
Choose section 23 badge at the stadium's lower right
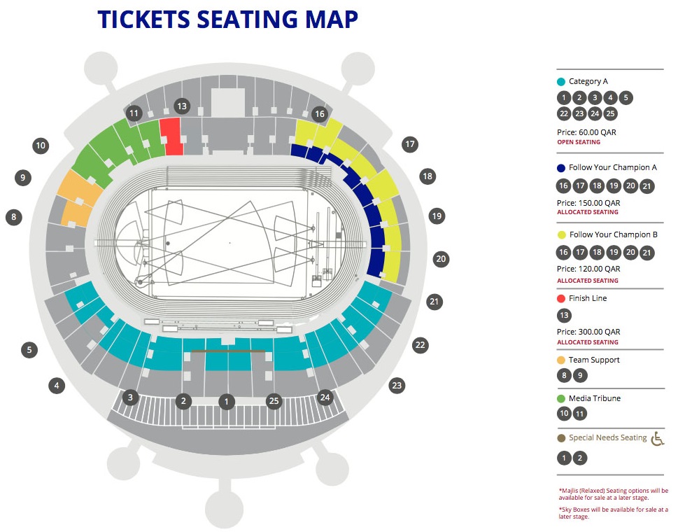point(397,385)
